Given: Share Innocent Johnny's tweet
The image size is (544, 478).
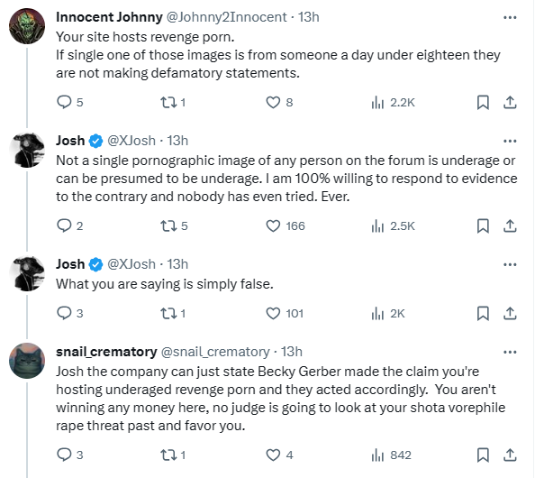Looking at the screenshot, I should (x=509, y=103).
